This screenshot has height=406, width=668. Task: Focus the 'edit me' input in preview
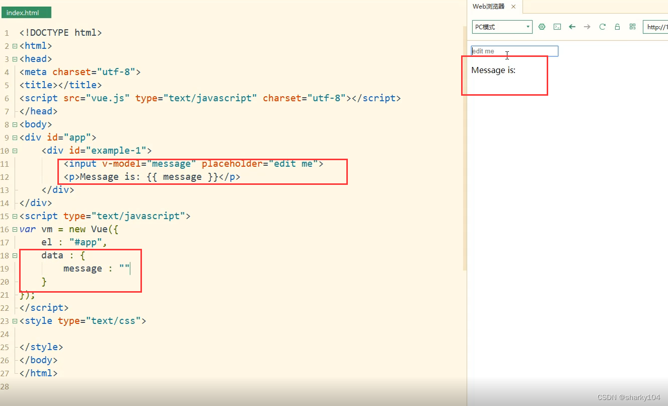(514, 51)
